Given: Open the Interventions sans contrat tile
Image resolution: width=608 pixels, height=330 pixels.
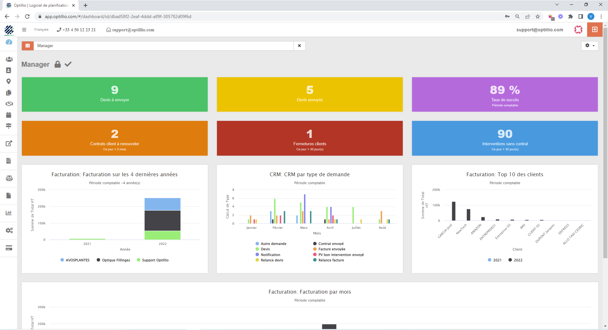Looking at the screenshot, I should (505, 138).
